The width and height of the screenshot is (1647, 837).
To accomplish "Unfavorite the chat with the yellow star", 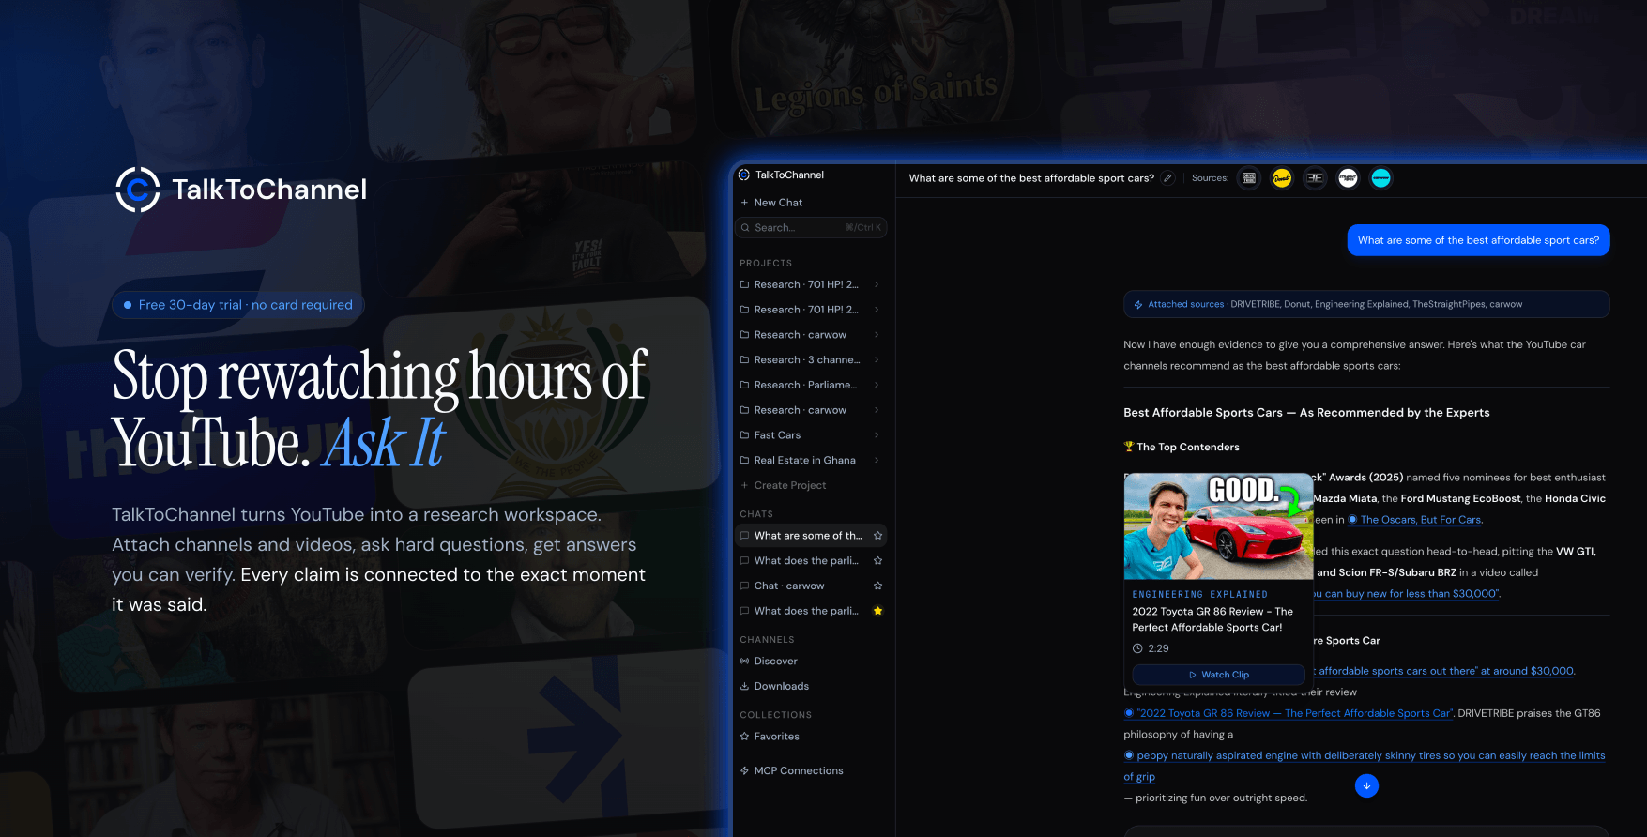I will click(877, 611).
